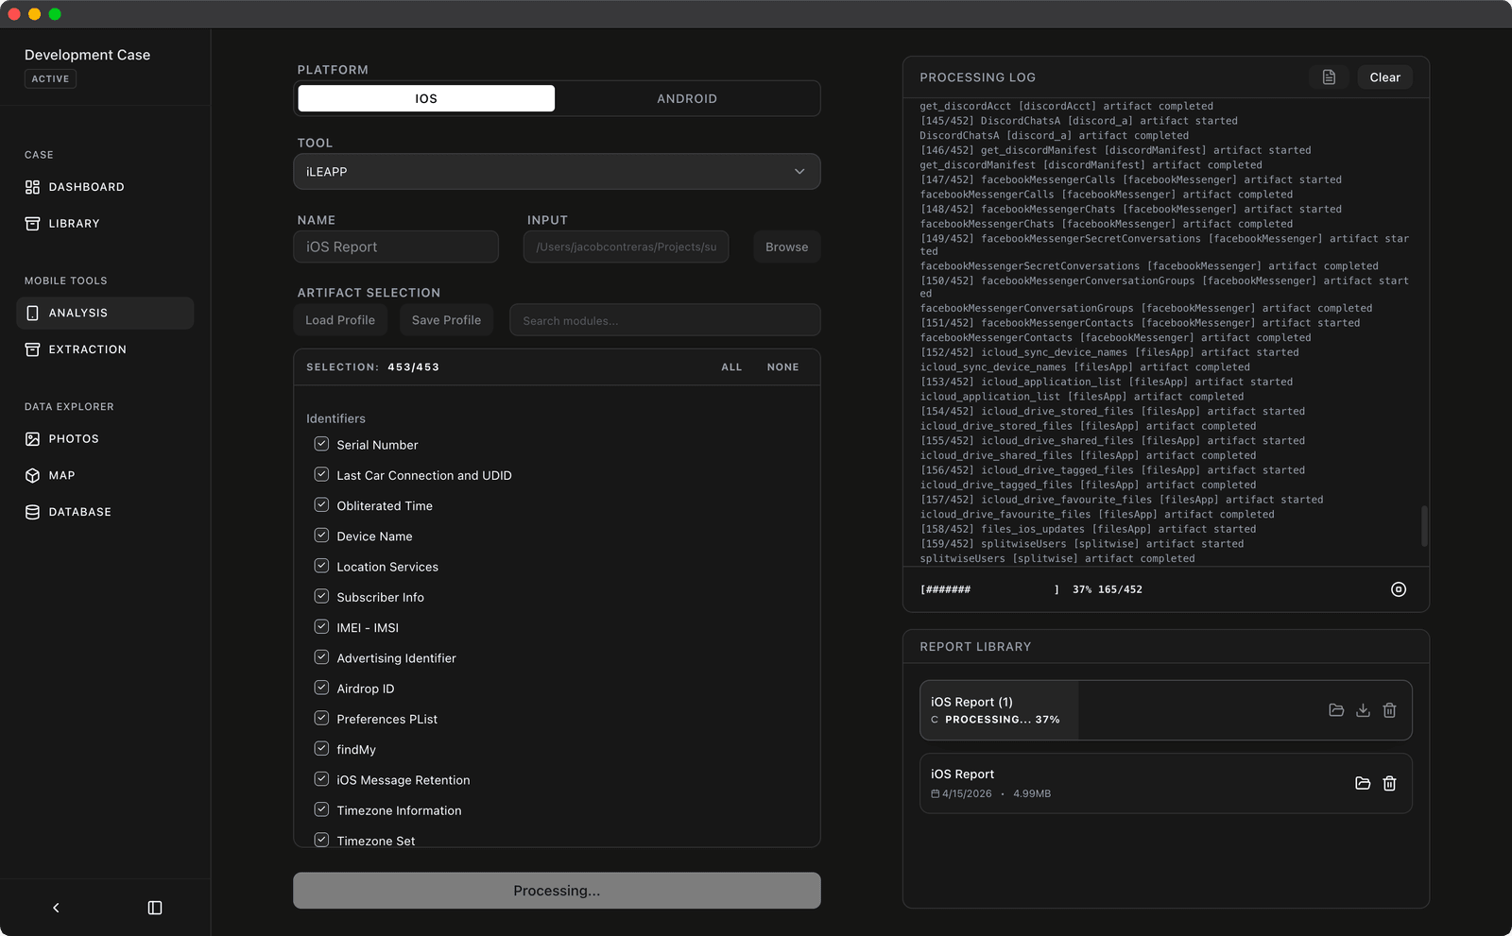Click the Processing... button
This screenshot has height=936, width=1512.
(557, 891)
